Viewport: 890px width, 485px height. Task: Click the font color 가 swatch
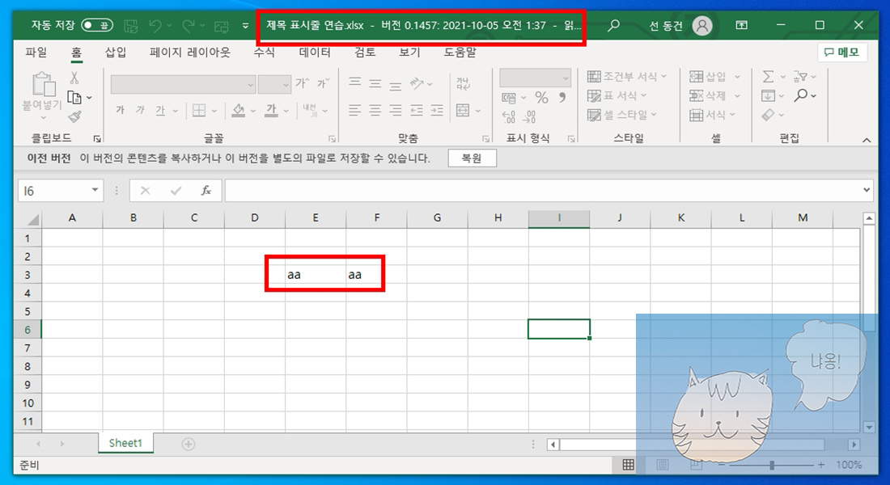coord(272,110)
